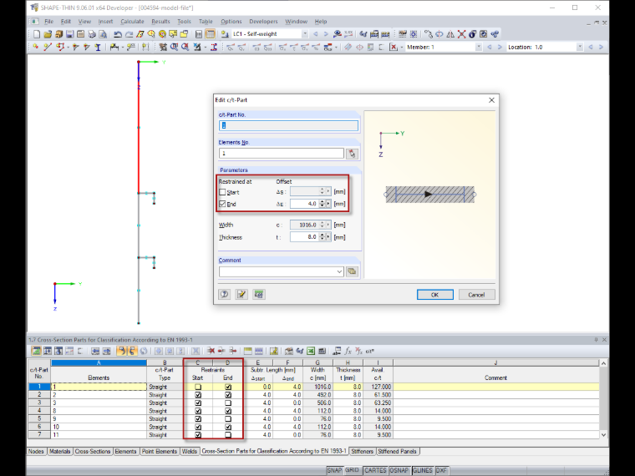Screen dimensions: 635x476
Task: Open the Calculate menu
Action: coord(132,22)
